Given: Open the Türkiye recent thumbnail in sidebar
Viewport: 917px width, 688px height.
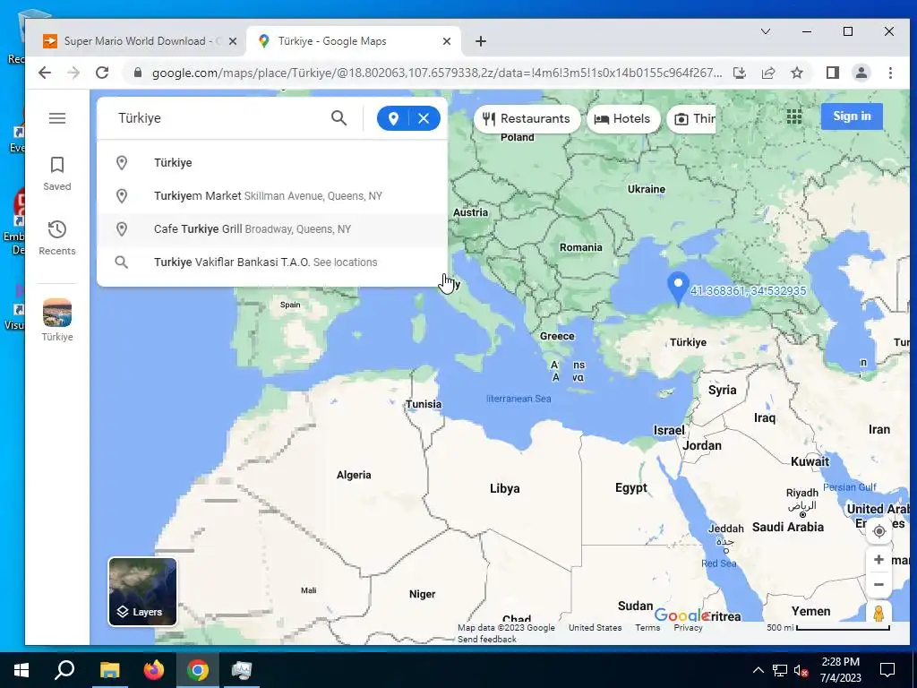Looking at the screenshot, I should click(57, 320).
